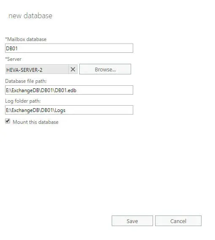
Task: Click the '*Mailbox database' label
Action: pyautogui.click(x=26, y=39)
